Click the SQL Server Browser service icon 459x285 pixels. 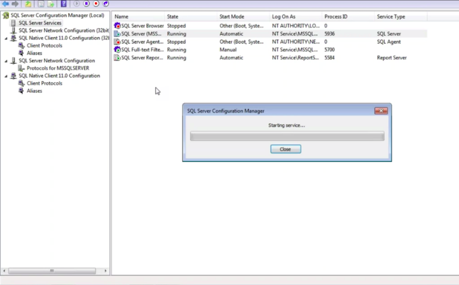(117, 25)
